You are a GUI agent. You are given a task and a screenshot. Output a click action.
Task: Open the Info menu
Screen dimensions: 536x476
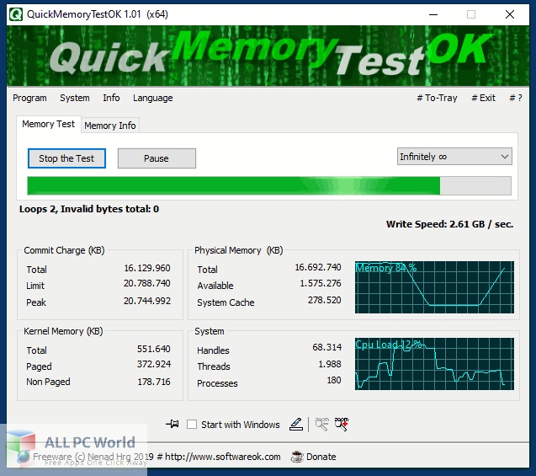point(111,98)
